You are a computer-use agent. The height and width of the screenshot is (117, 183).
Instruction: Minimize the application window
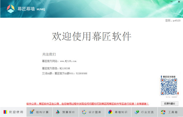tap(171, 2)
